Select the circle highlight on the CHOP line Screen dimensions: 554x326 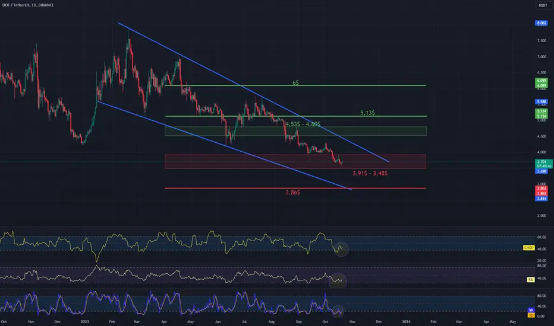[x=341, y=249]
